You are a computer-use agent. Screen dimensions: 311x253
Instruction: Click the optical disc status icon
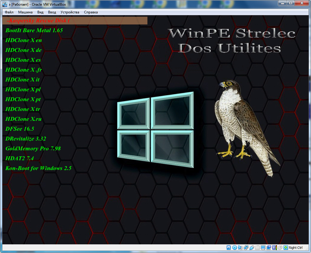tap(234, 247)
